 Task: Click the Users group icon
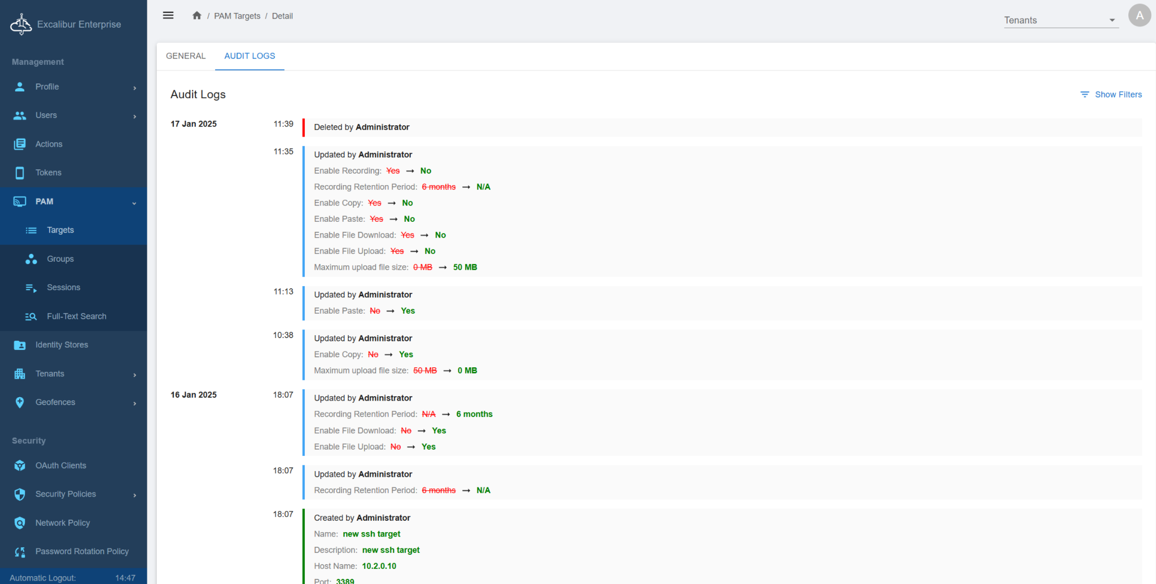tap(20, 116)
